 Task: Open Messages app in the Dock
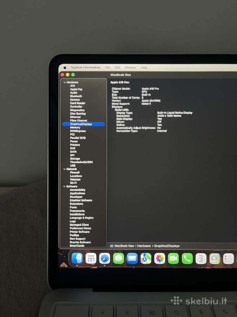(119, 258)
